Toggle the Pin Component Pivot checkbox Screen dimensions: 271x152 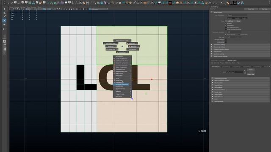click(226, 27)
